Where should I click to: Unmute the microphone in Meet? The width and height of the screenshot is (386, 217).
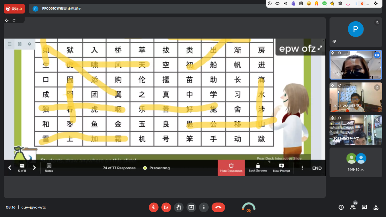coord(154,207)
